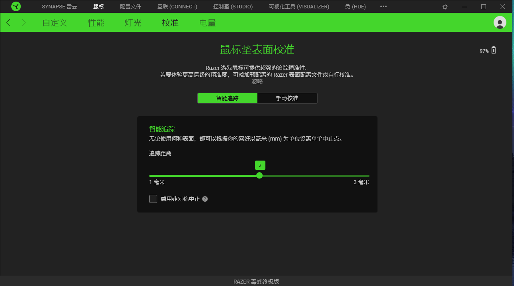
Task: Click the 97% battery percentage text
Action: tap(484, 51)
